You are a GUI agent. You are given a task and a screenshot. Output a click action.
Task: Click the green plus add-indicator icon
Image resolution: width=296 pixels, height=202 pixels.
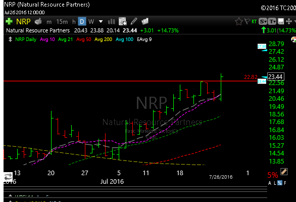9,22
